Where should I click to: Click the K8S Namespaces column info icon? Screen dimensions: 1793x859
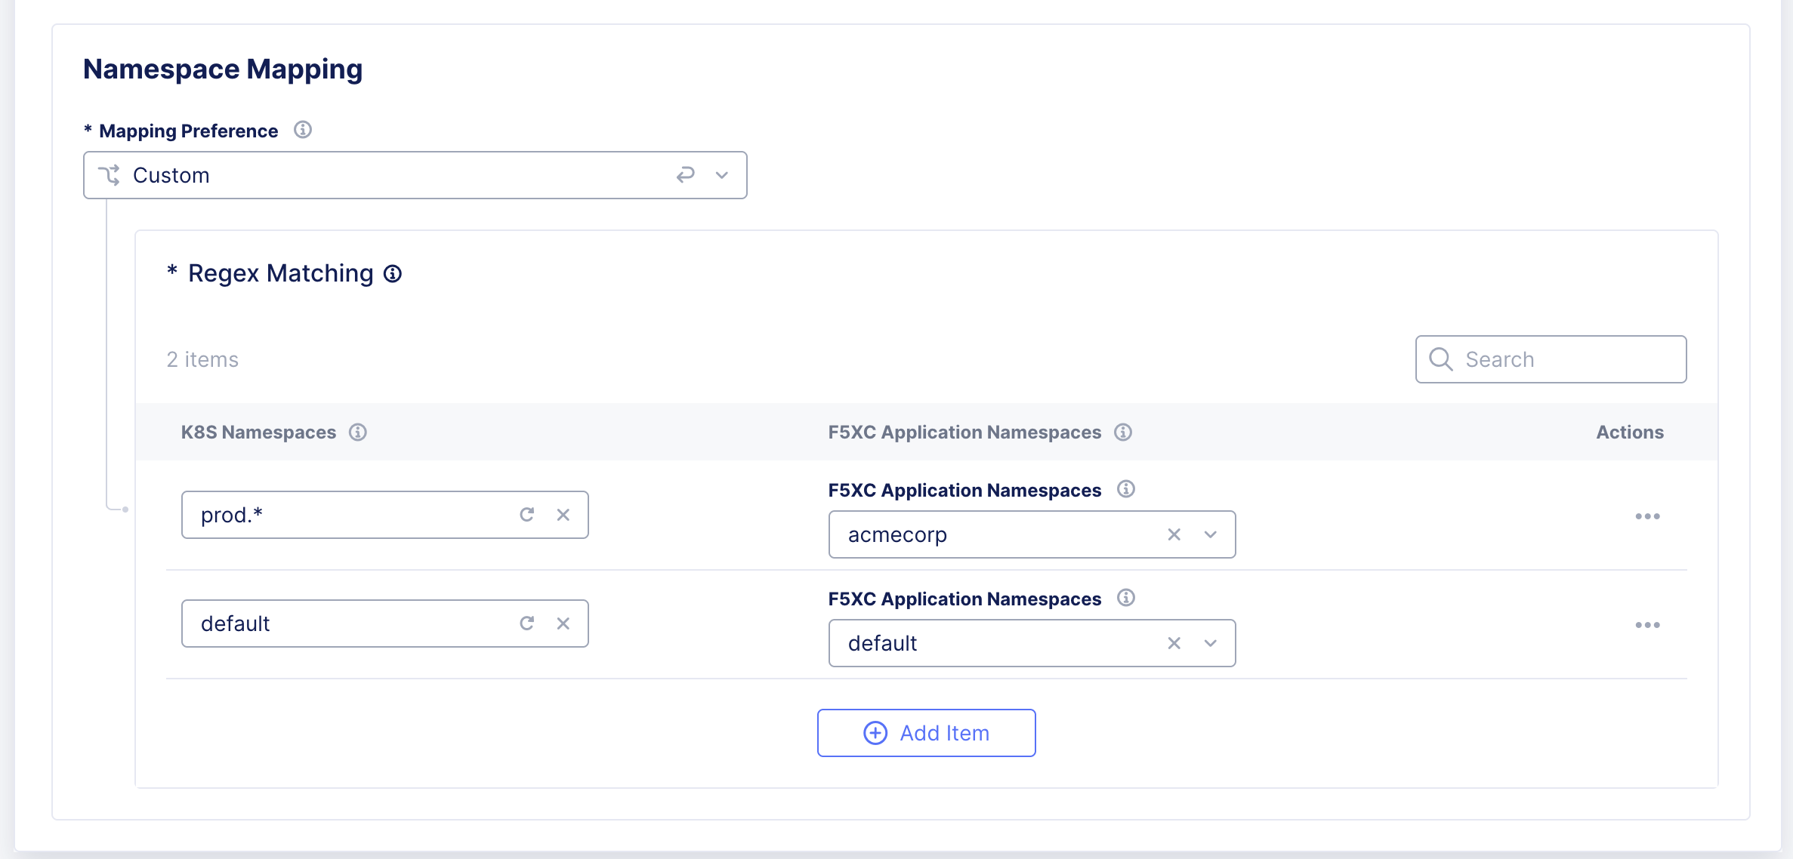[358, 432]
